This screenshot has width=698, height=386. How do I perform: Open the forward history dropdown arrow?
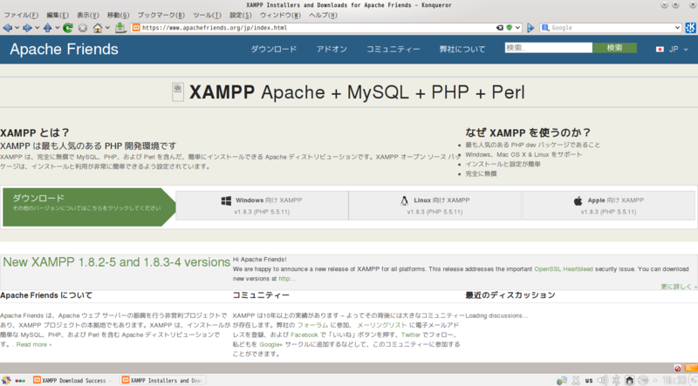pyautogui.click(x=37, y=28)
